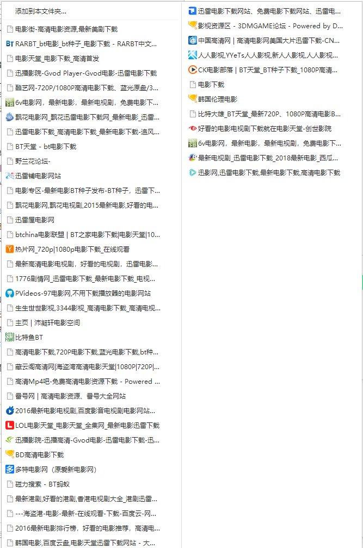This screenshot has width=363, height=548.
Task: Click the 飘花电影网_飘花迅雷电影下载网 bookmark's blue favicon
Action: [x=10, y=117]
